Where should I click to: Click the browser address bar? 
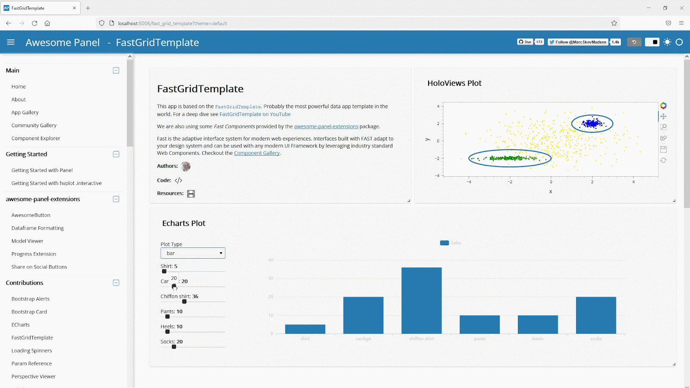point(358,23)
